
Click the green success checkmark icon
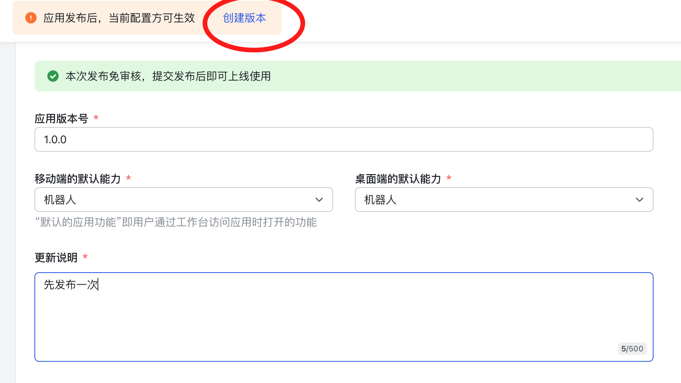coord(53,76)
